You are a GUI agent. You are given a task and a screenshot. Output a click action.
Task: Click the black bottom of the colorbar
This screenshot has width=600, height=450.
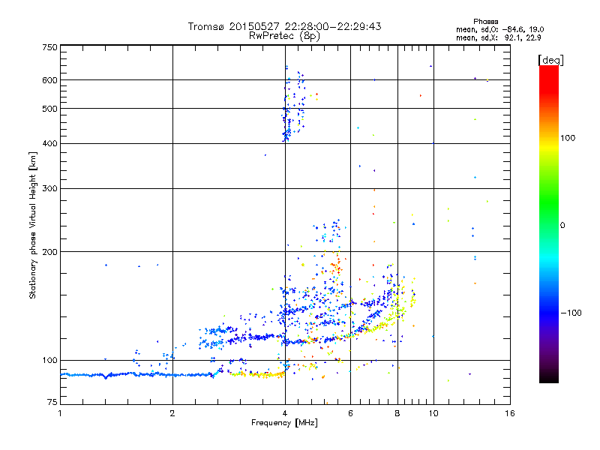click(x=549, y=377)
